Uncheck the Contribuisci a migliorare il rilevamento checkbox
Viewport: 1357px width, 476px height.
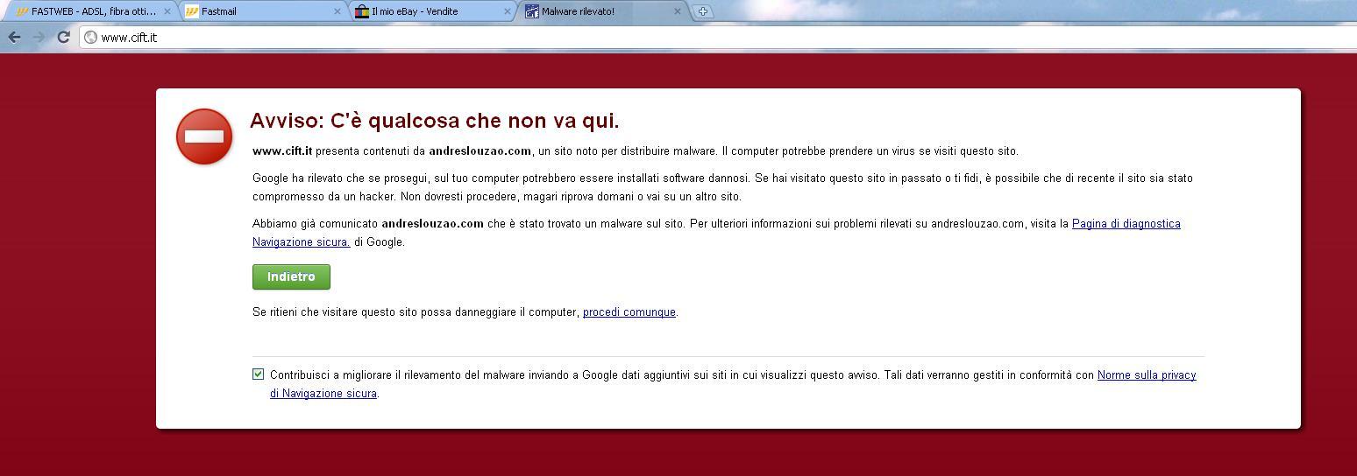(258, 374)
